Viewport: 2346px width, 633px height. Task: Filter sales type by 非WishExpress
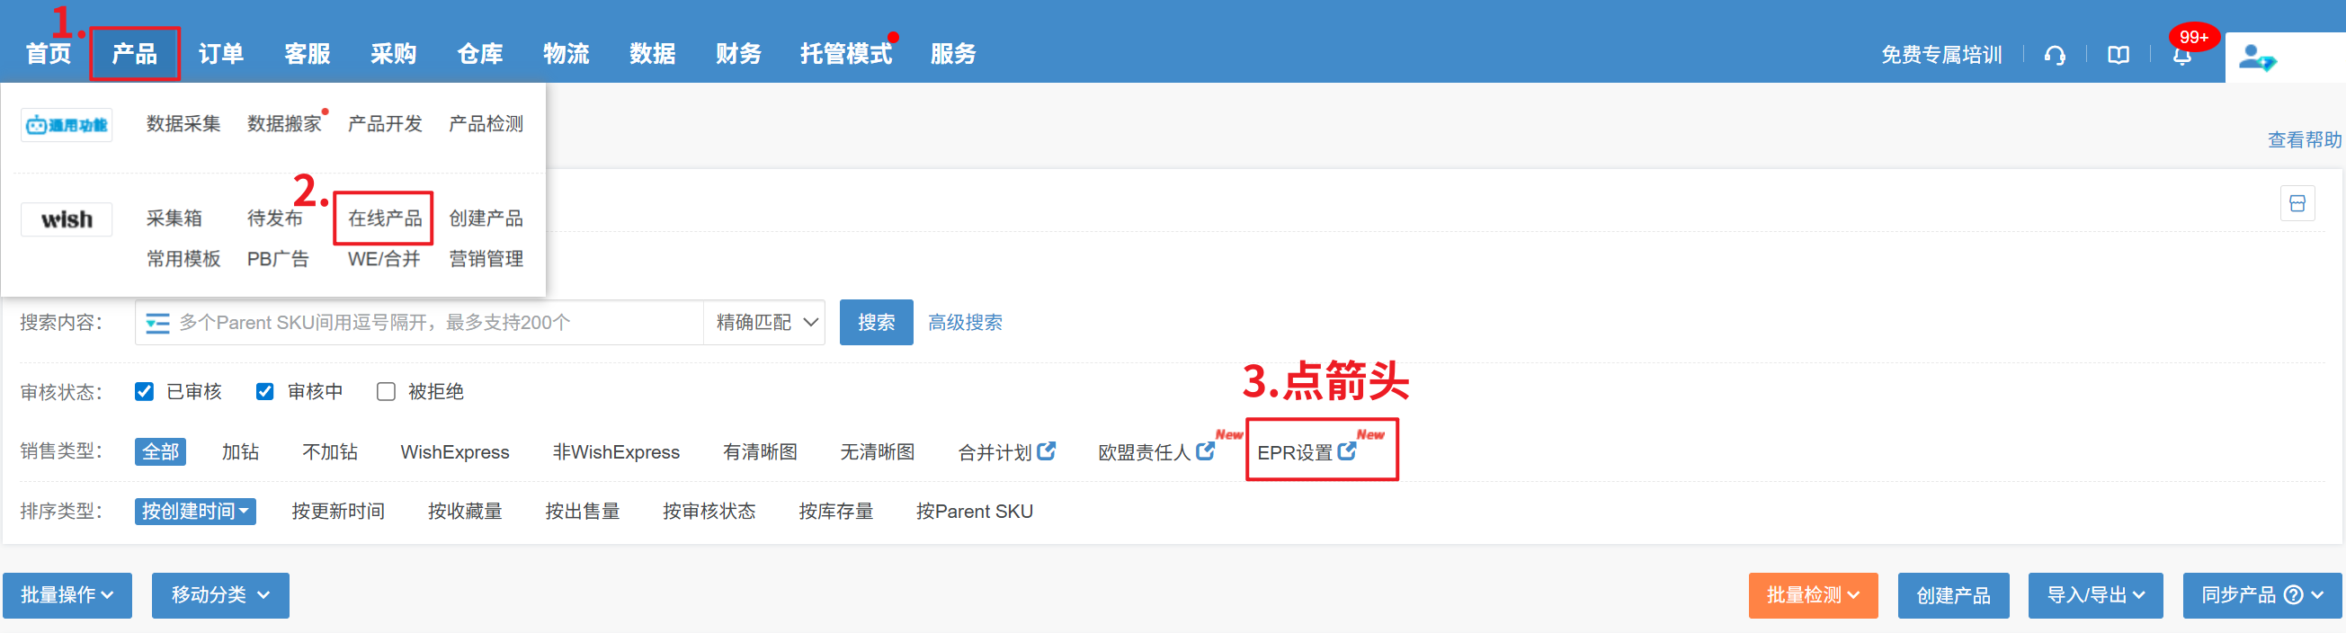[616, 451]
